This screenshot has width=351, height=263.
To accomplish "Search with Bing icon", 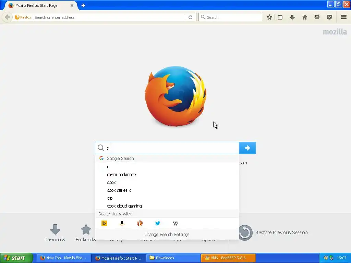I will click(x=104, y=223).
